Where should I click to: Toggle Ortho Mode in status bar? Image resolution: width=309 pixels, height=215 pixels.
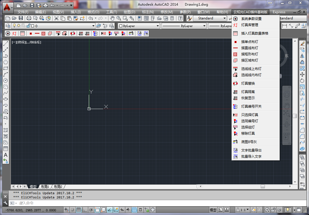85,210
